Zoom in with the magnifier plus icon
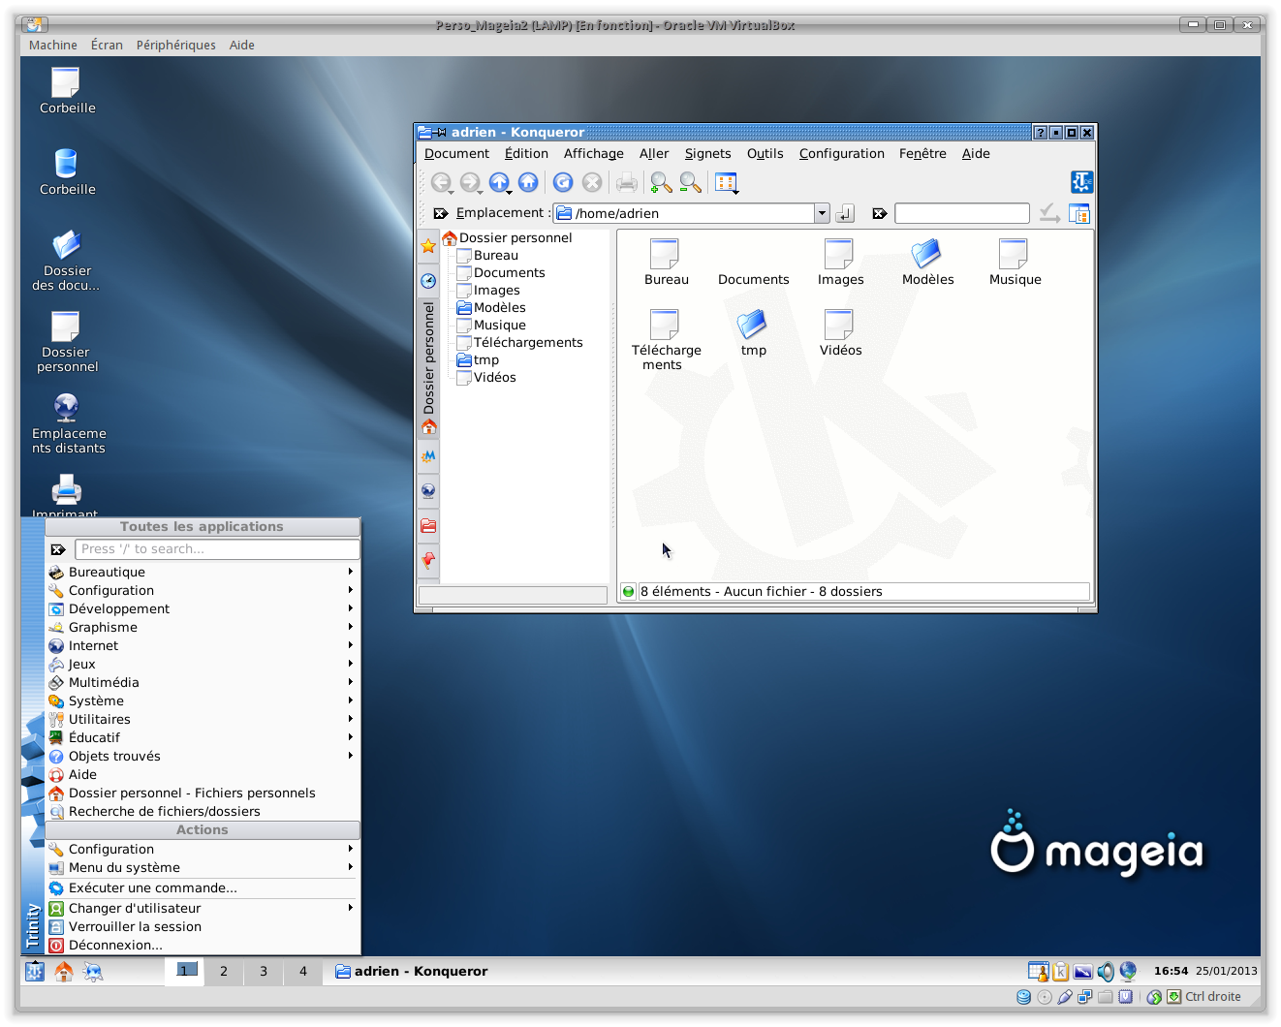1281x1027 pixels. (x=662, y=182)
